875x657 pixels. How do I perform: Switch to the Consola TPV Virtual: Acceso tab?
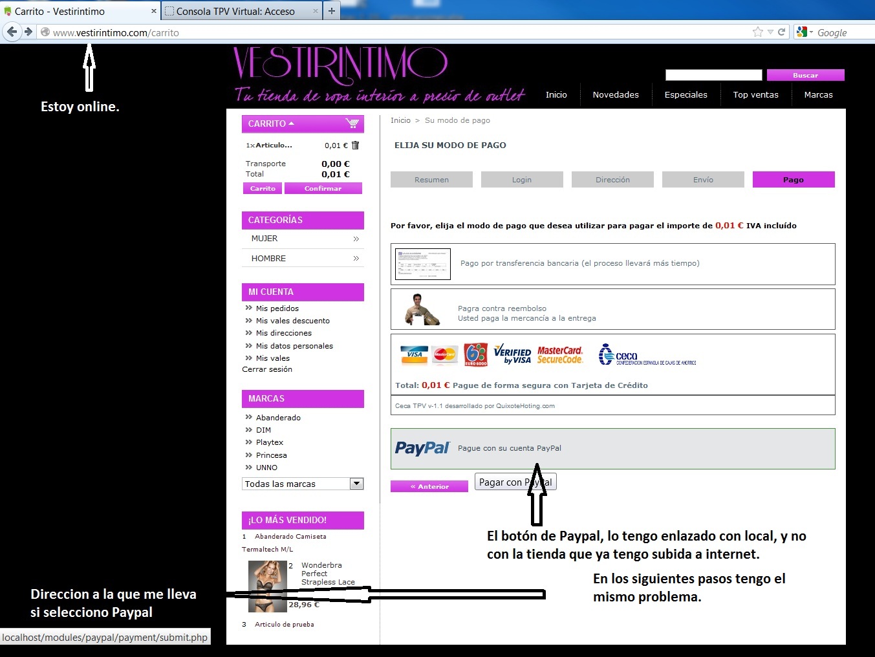tap(242, 11)
